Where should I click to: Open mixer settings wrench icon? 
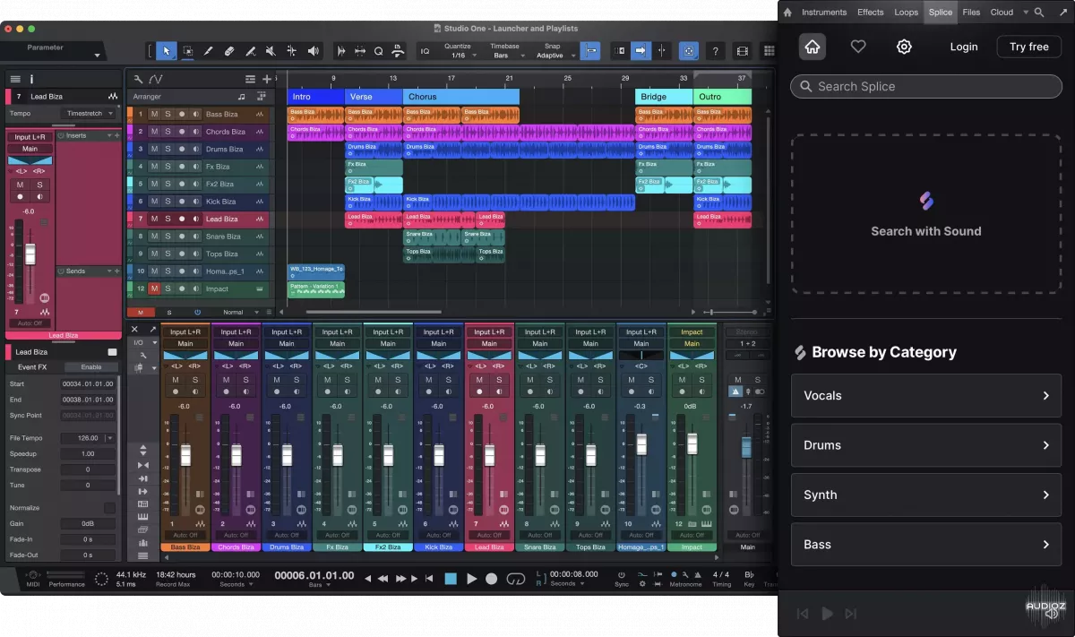click(143, 355)
